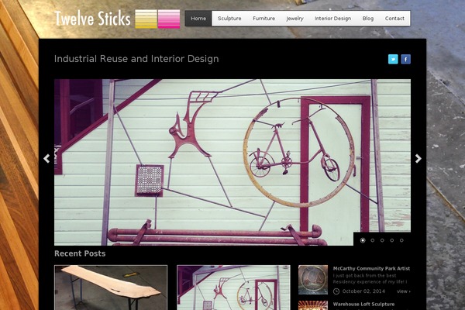Screen dimensions: 465x310
Task: Select the Home menu item
Action: coord(198,19)
